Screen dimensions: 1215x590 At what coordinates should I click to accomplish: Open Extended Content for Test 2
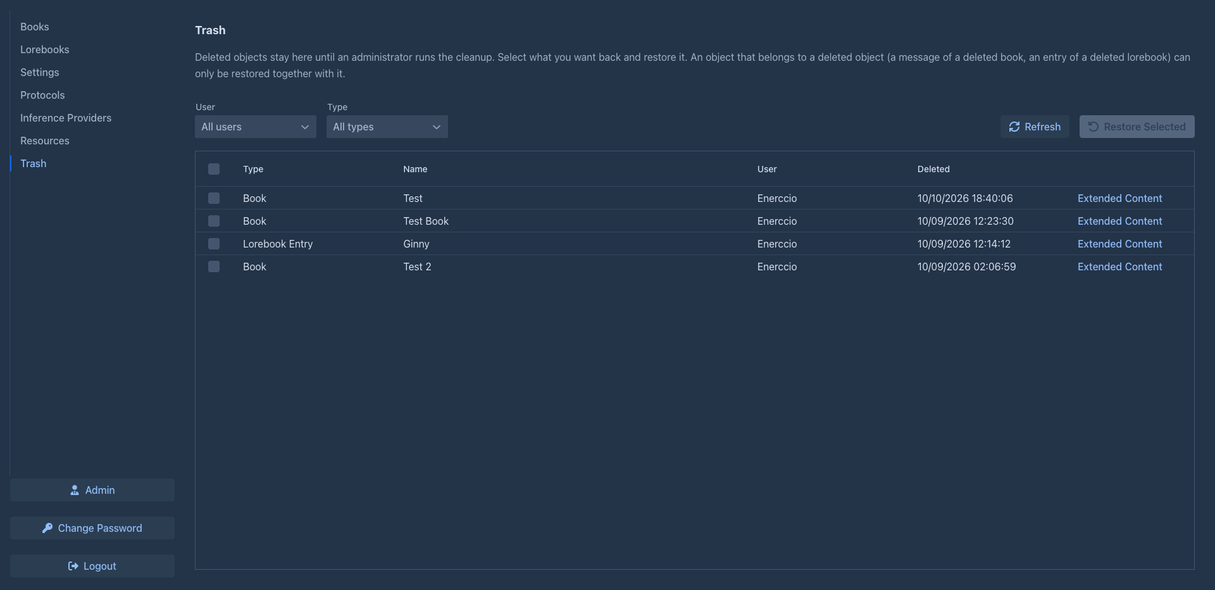1120,267
